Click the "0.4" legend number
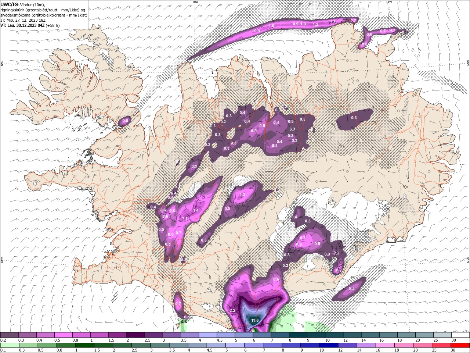 point(39,340)
